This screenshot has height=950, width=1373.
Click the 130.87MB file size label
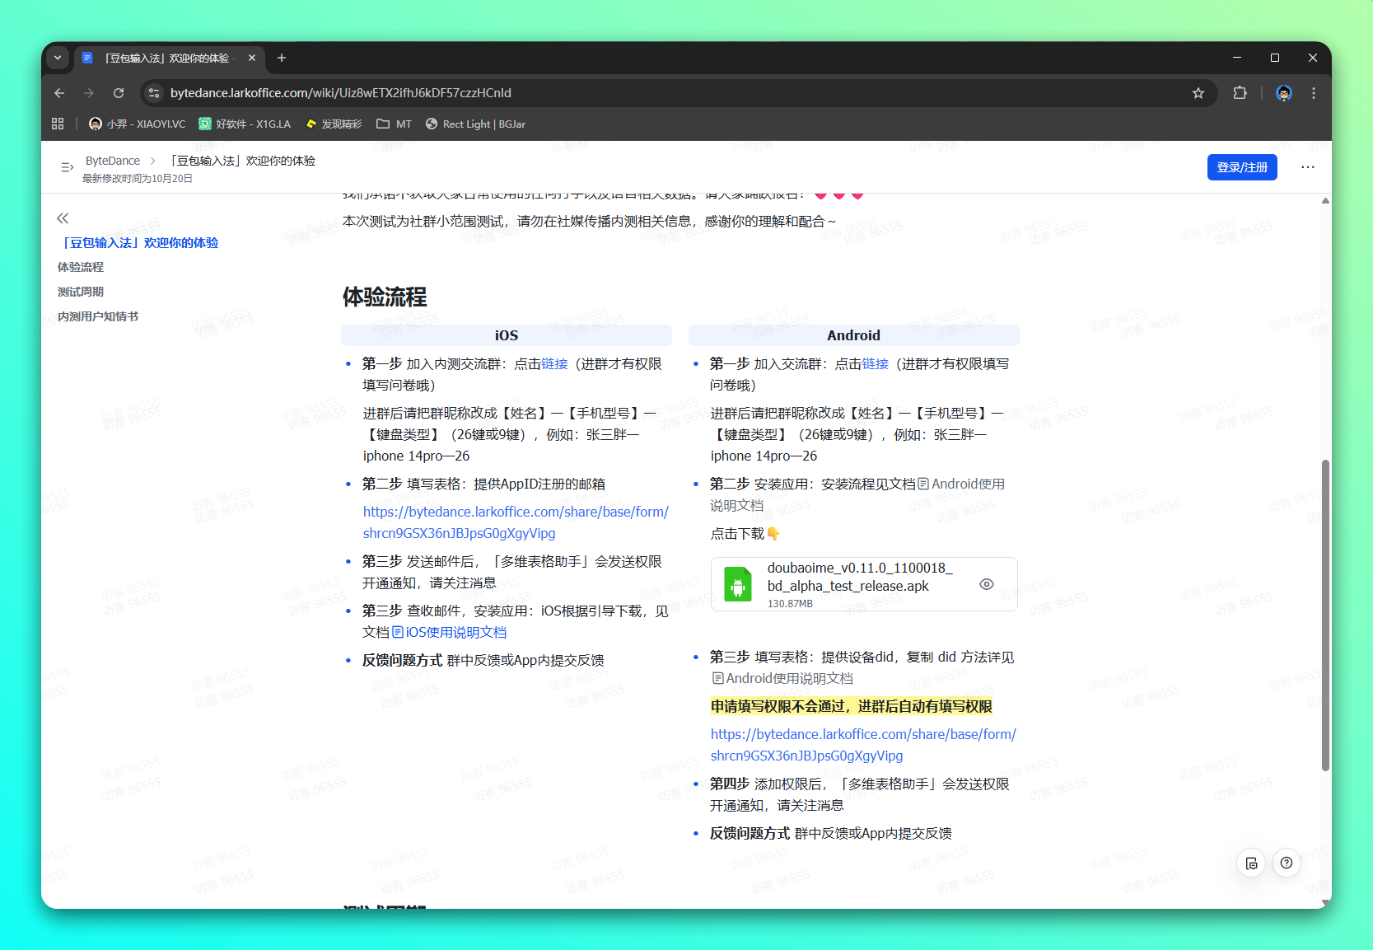[x=790, y=604]
